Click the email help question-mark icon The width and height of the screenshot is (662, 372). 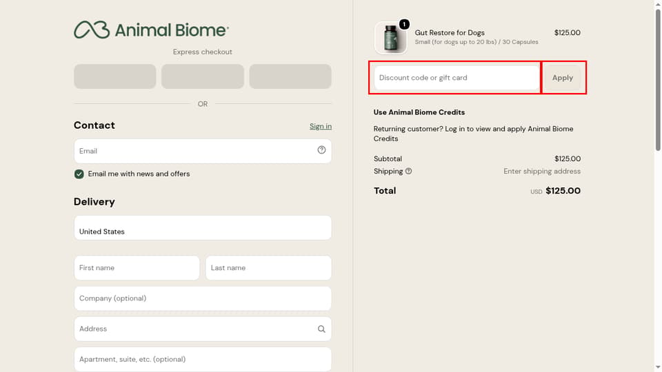pyautogui.click(x=321, y=150)
